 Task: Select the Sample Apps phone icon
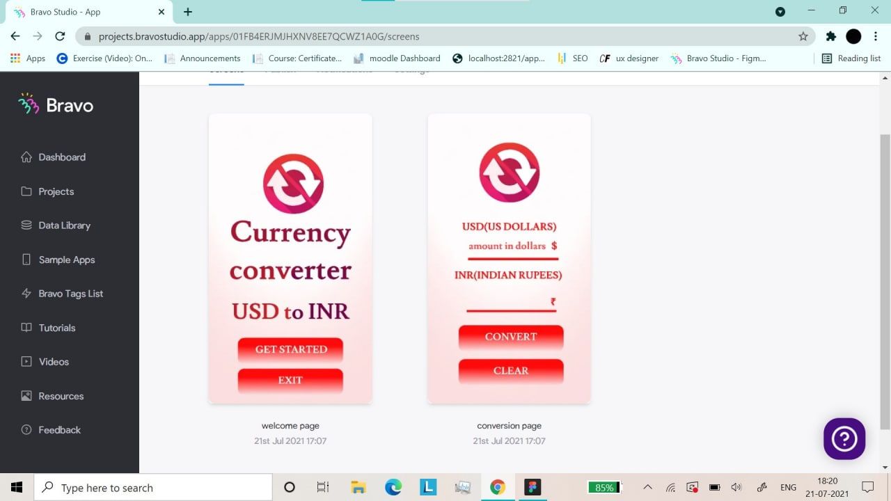pyautogui.click(x=26, y=260)
